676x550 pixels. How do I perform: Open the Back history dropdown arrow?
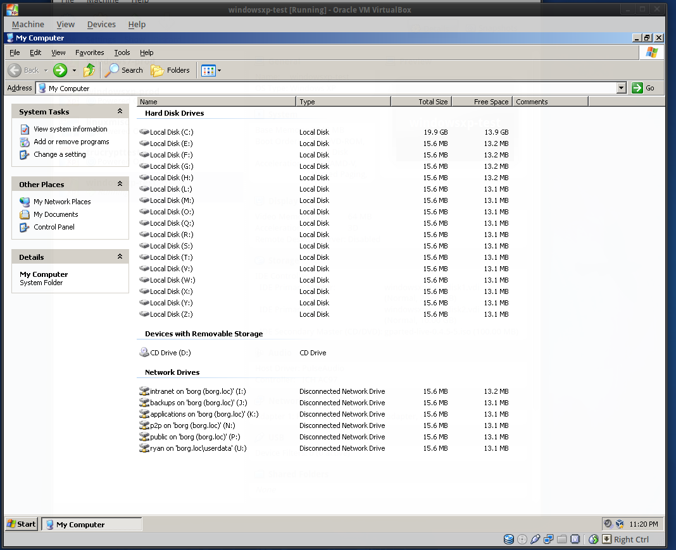point(46,70)
